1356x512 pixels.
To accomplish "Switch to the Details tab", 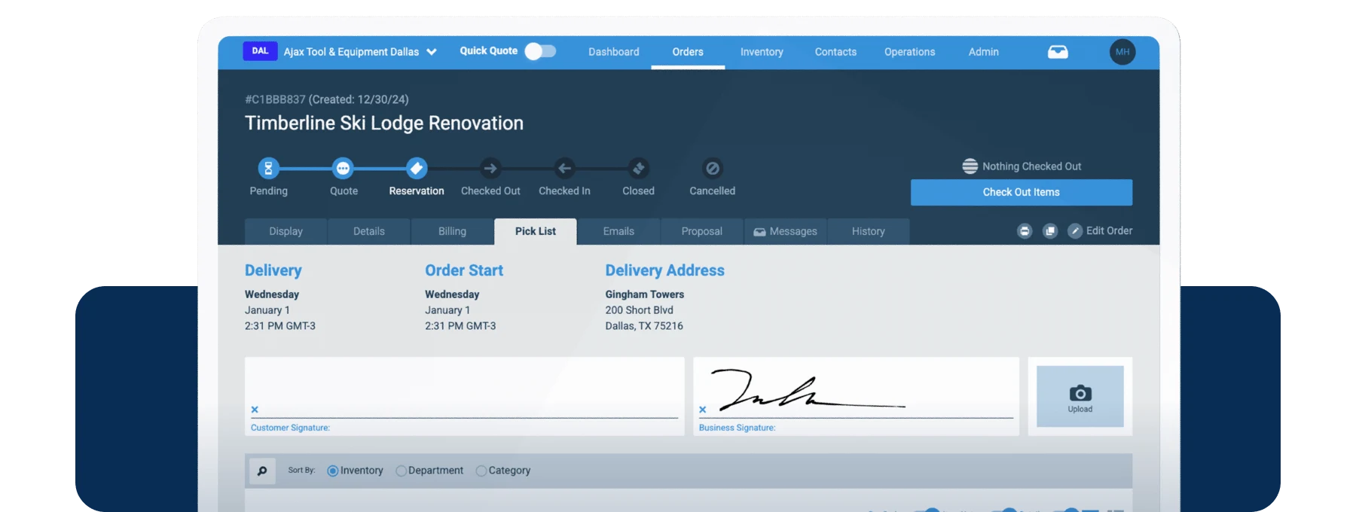I will [x=369, y=231].
